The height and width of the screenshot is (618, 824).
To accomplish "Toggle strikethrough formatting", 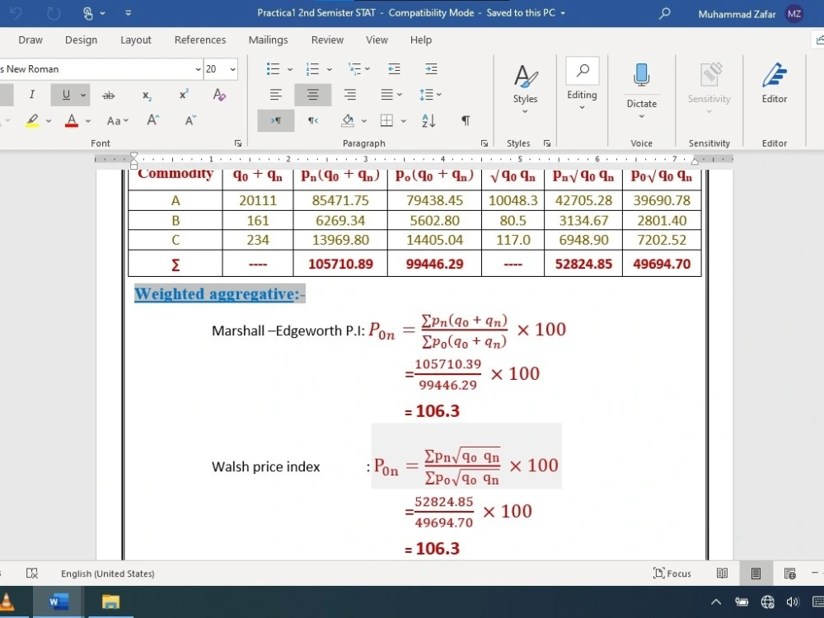I will point(108,95).
